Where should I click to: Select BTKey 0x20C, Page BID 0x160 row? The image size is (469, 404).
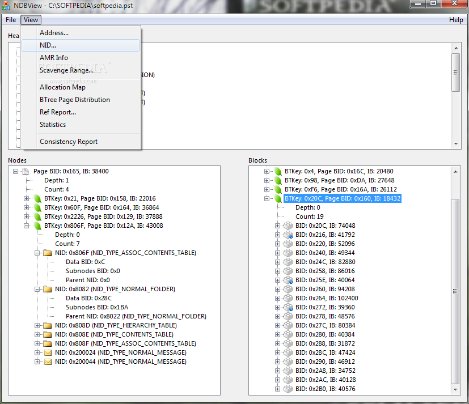tap(343, 198)
